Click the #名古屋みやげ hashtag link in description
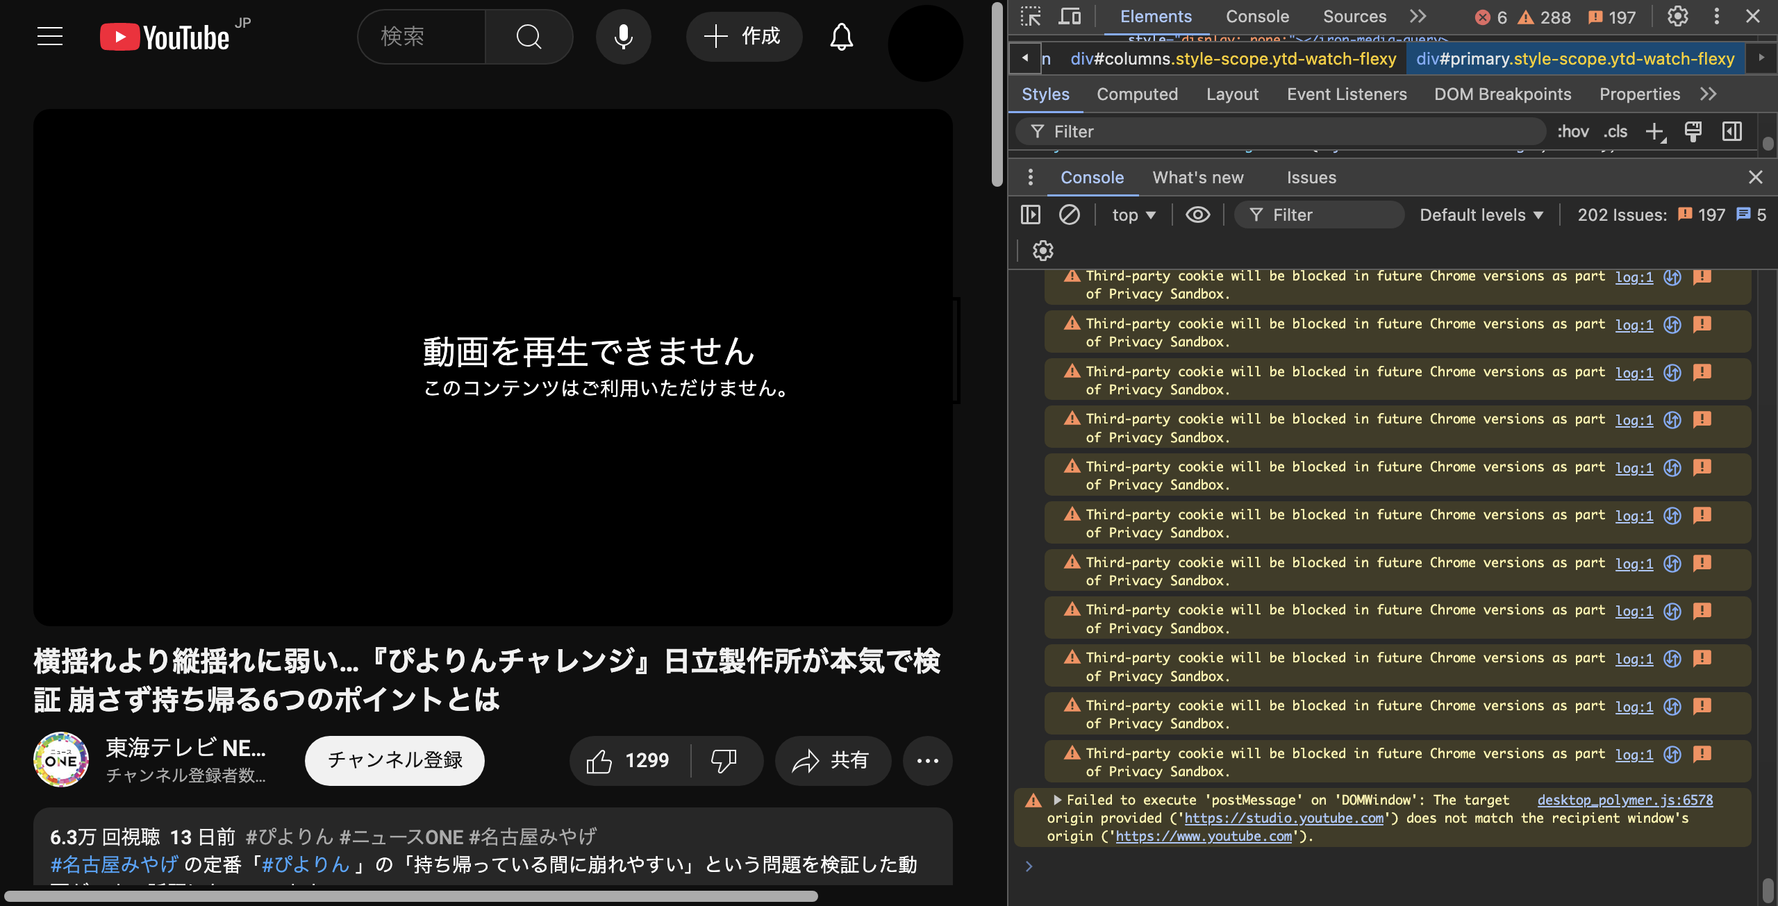Viewport: 1778px width, 906px height. [x=115, y=864]
